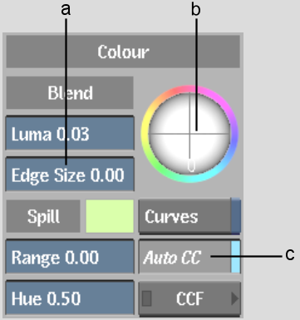The width and height of the screenshot is (300, 320).
Task: Open the CCF dropdown arrow
Action: 235,298
